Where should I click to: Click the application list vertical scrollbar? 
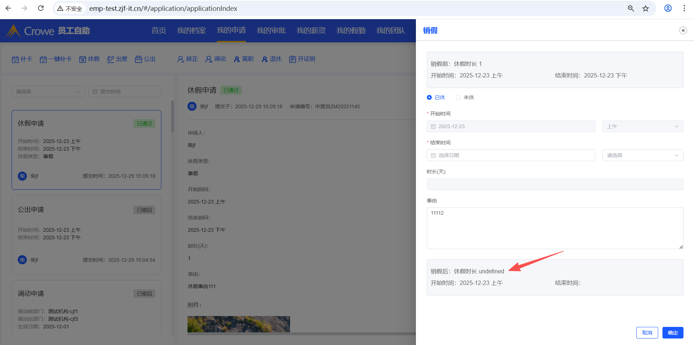pos(173,116)
